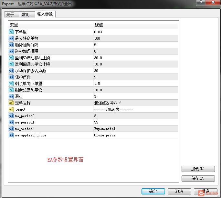221x198 pixels.
Task: Click the 保存 (S) button
Action: [198, 178]
